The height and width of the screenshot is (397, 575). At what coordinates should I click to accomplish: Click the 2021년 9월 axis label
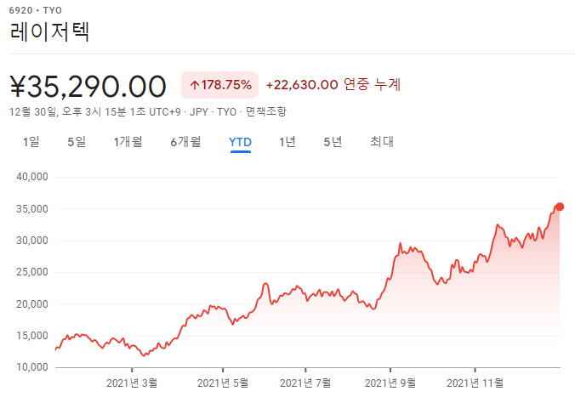coord(390,383)
